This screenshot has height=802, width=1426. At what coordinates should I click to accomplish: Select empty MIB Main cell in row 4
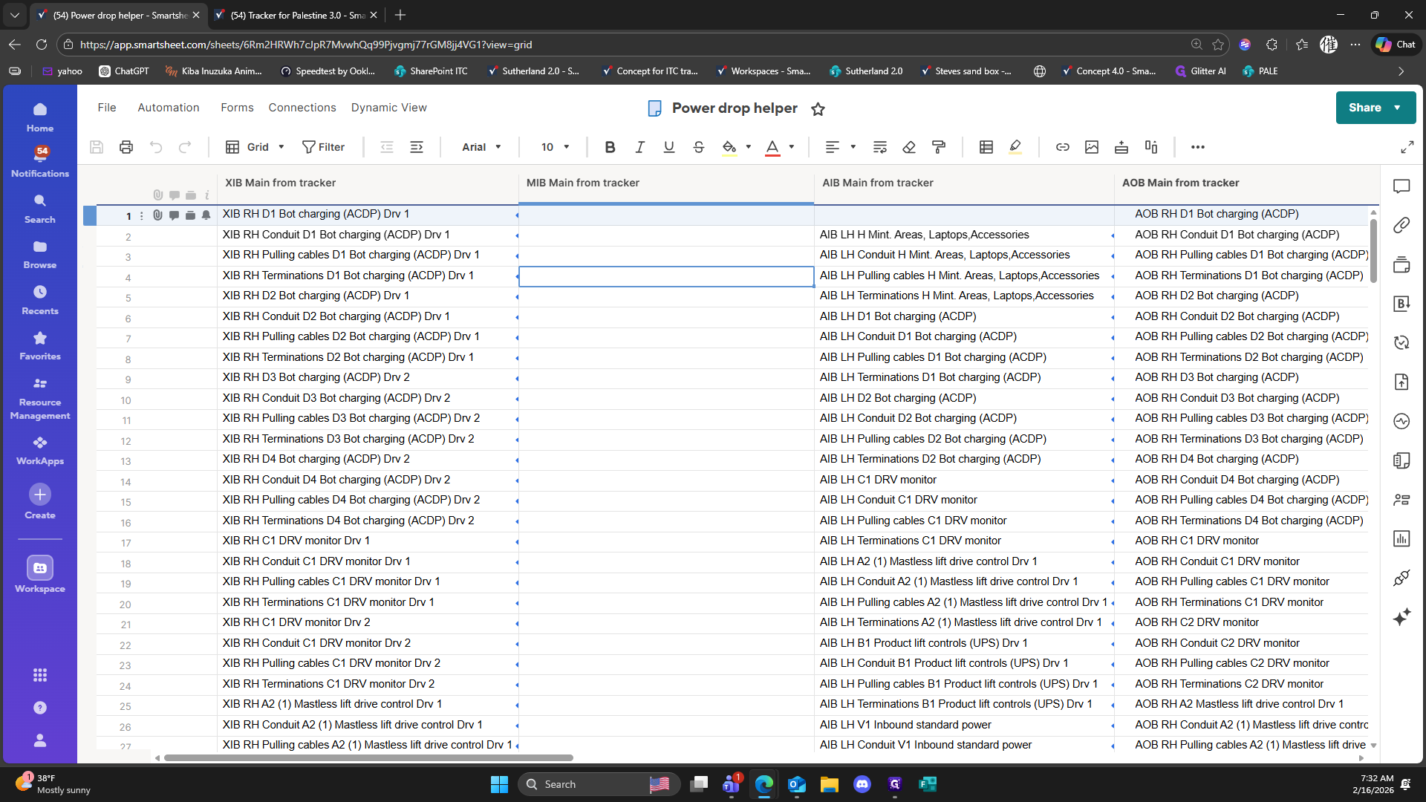(665, 276)
